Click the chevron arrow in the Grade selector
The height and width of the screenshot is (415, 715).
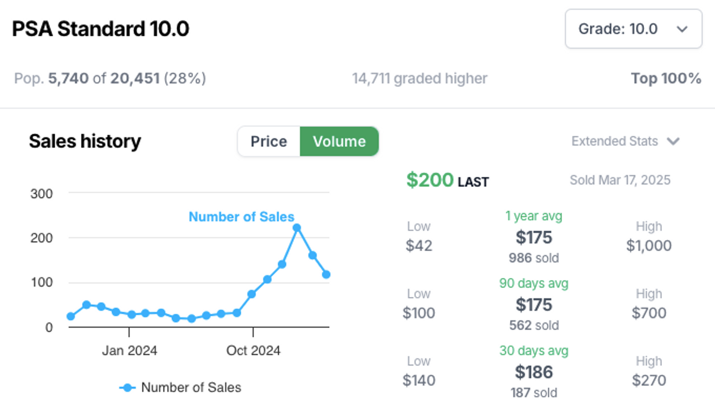682,29
